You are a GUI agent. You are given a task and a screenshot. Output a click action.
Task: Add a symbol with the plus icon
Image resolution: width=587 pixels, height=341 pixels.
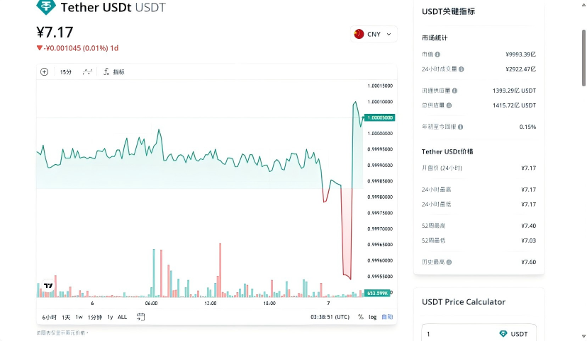44,71
